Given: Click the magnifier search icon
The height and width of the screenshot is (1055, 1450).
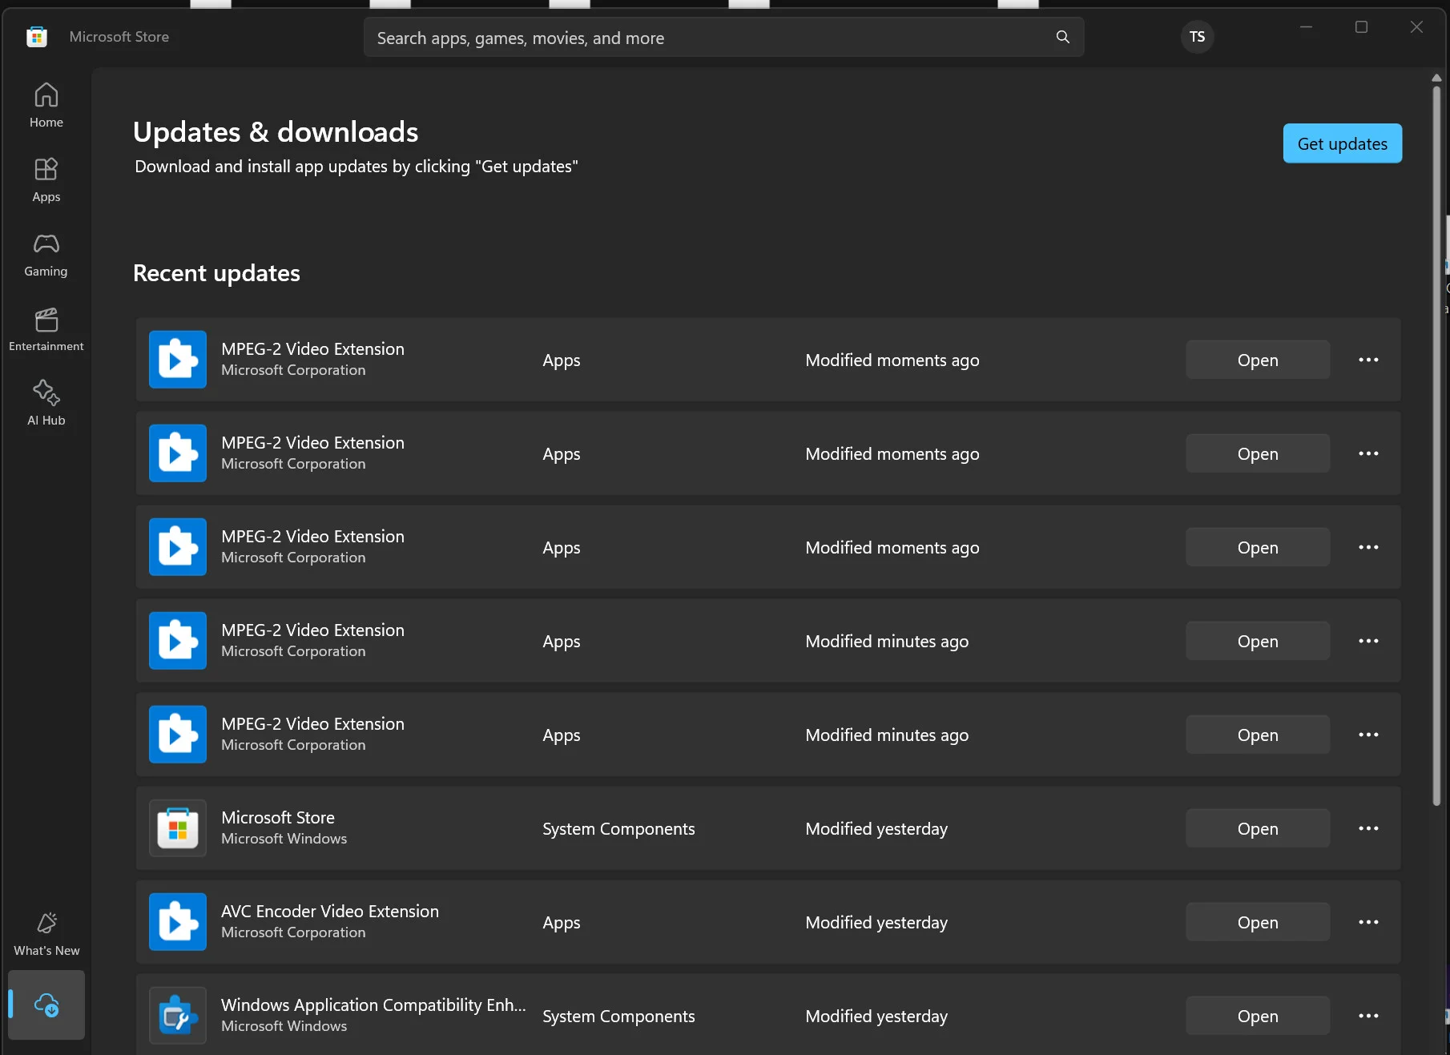Looking at the screenshot, I should click(x=1063, y=37).
